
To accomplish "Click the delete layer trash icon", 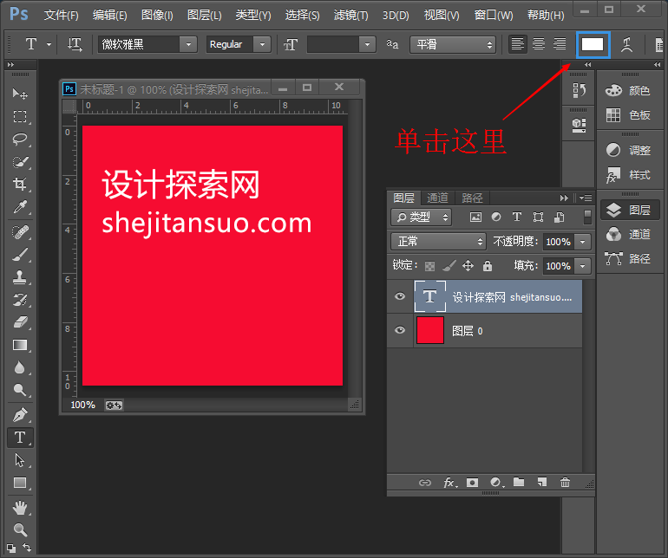I will click(566, 483).
